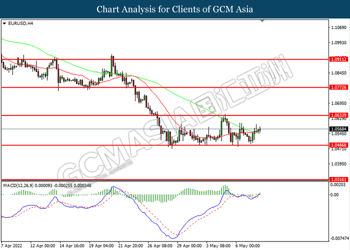
Task: Click the 26 Apr 08:00 date label
Action: (160, 246)
